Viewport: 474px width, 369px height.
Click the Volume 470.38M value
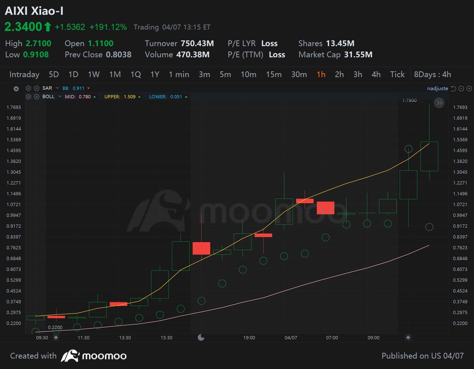[193, 54]
